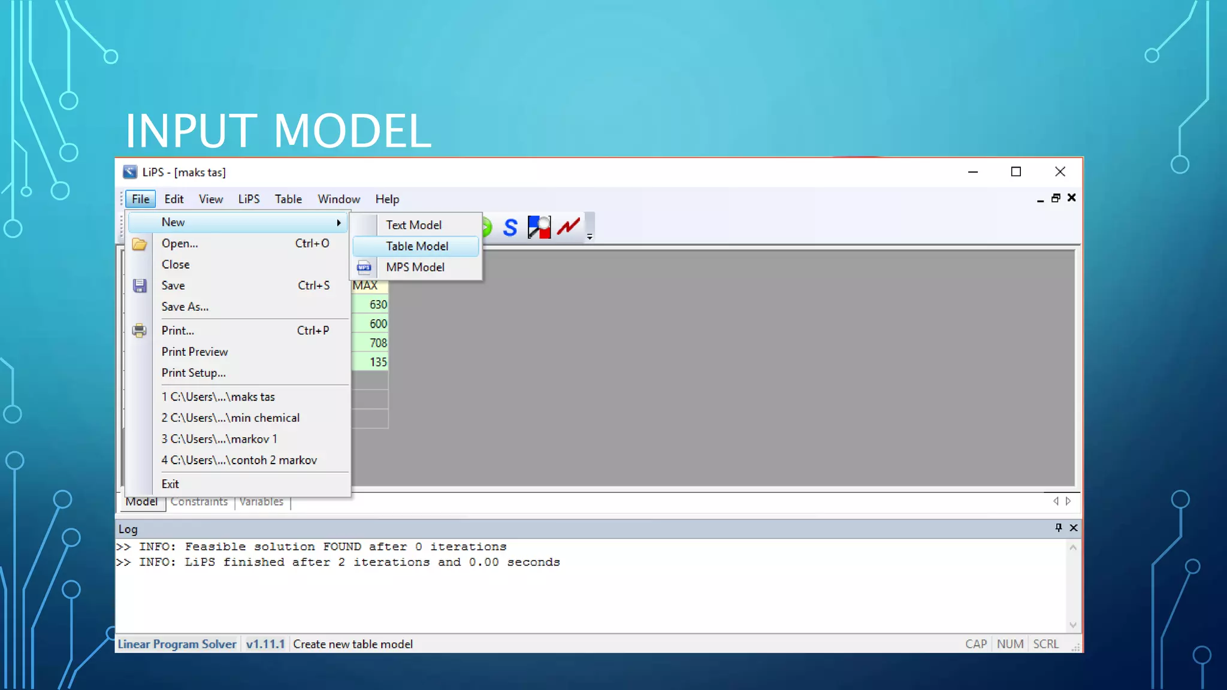The height and width of the screenshot is (690, 1227).
Task: Choose Save As... menu entry
Action: coord(239,307)
